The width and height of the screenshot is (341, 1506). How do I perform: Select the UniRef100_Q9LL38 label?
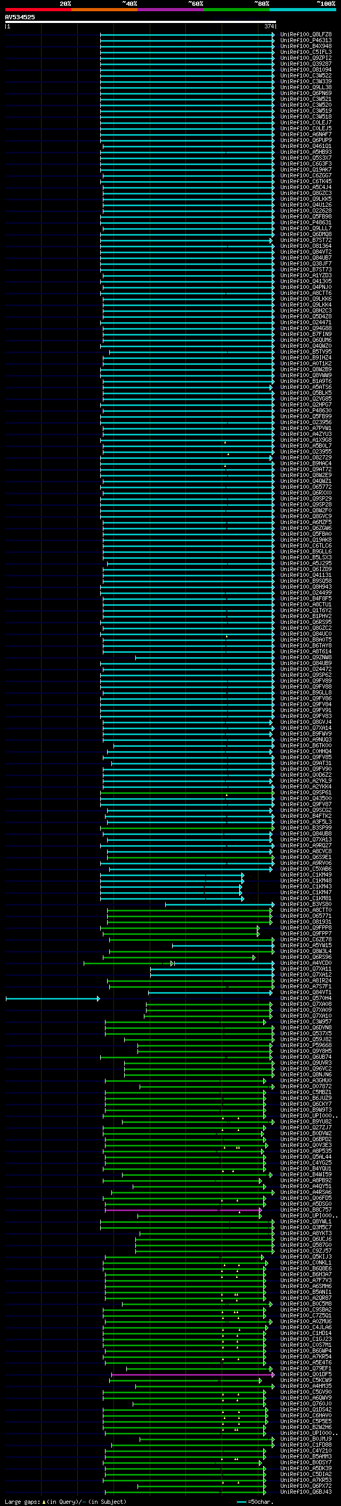[306, 87]
